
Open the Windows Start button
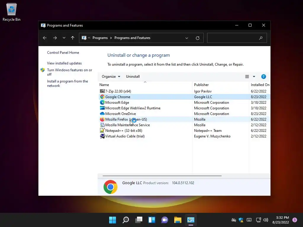[112, 220]
